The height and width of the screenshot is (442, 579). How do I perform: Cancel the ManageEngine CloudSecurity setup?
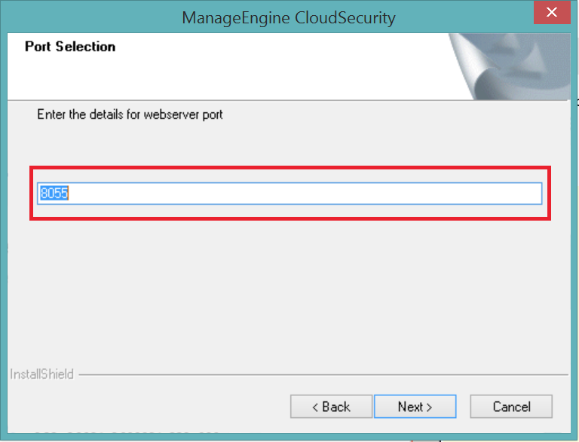point(511,406)
